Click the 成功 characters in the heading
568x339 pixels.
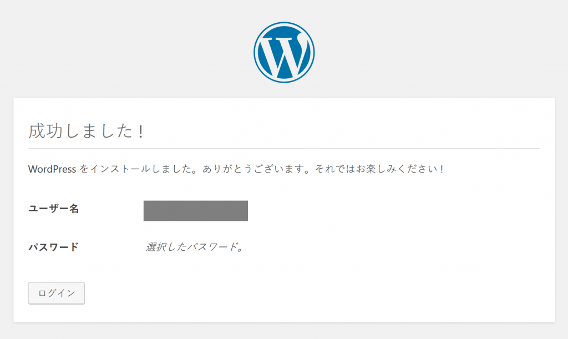[46, 131]
